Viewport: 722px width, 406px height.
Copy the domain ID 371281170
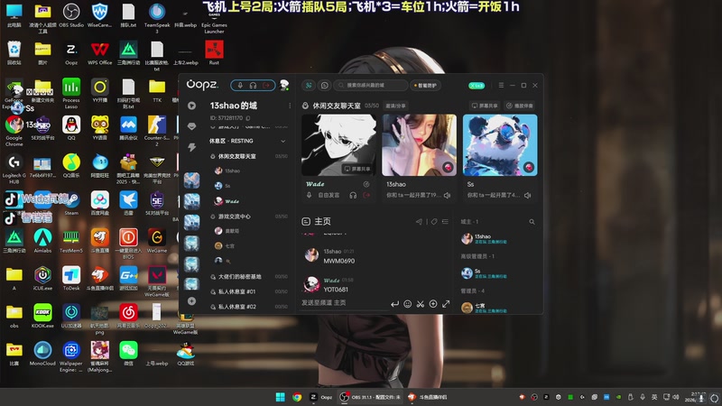248,118
